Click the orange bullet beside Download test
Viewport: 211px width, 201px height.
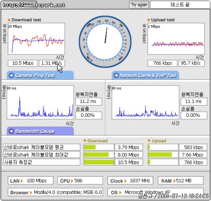tap(9, 20)
